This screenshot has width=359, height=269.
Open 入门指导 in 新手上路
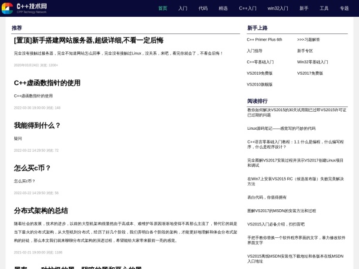(x=255, y=51)
